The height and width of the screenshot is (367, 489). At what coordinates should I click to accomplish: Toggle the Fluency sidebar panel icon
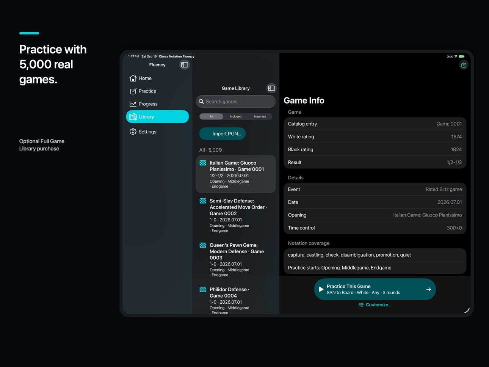(x=185, y=65)
